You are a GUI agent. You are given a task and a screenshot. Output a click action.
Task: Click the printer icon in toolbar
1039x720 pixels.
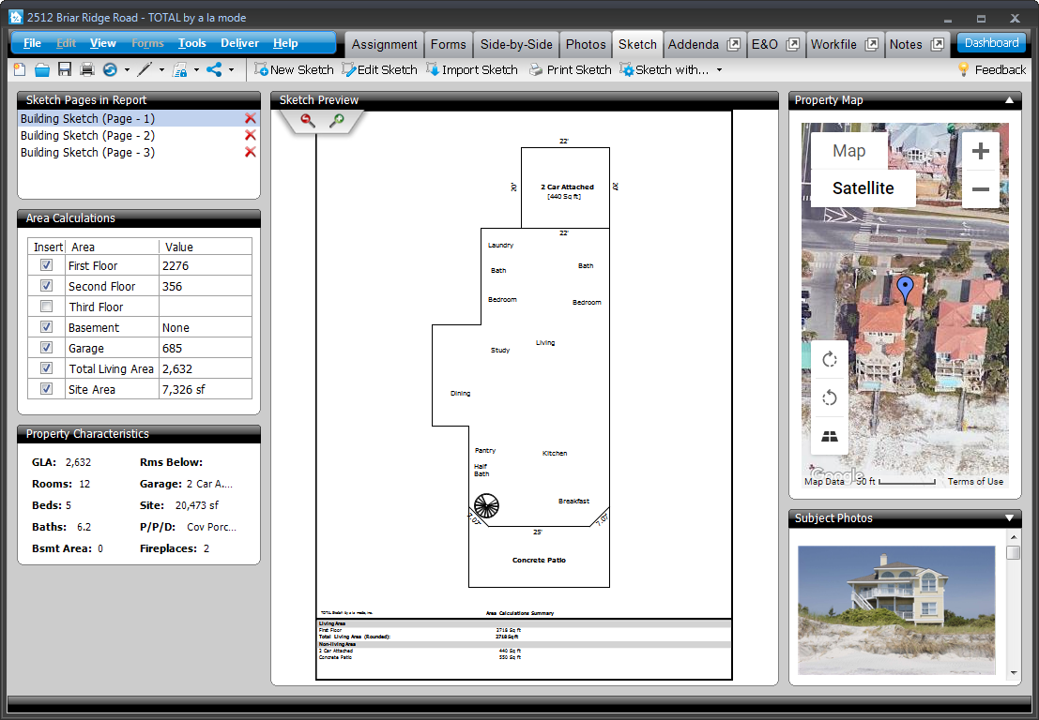(87, 69)
